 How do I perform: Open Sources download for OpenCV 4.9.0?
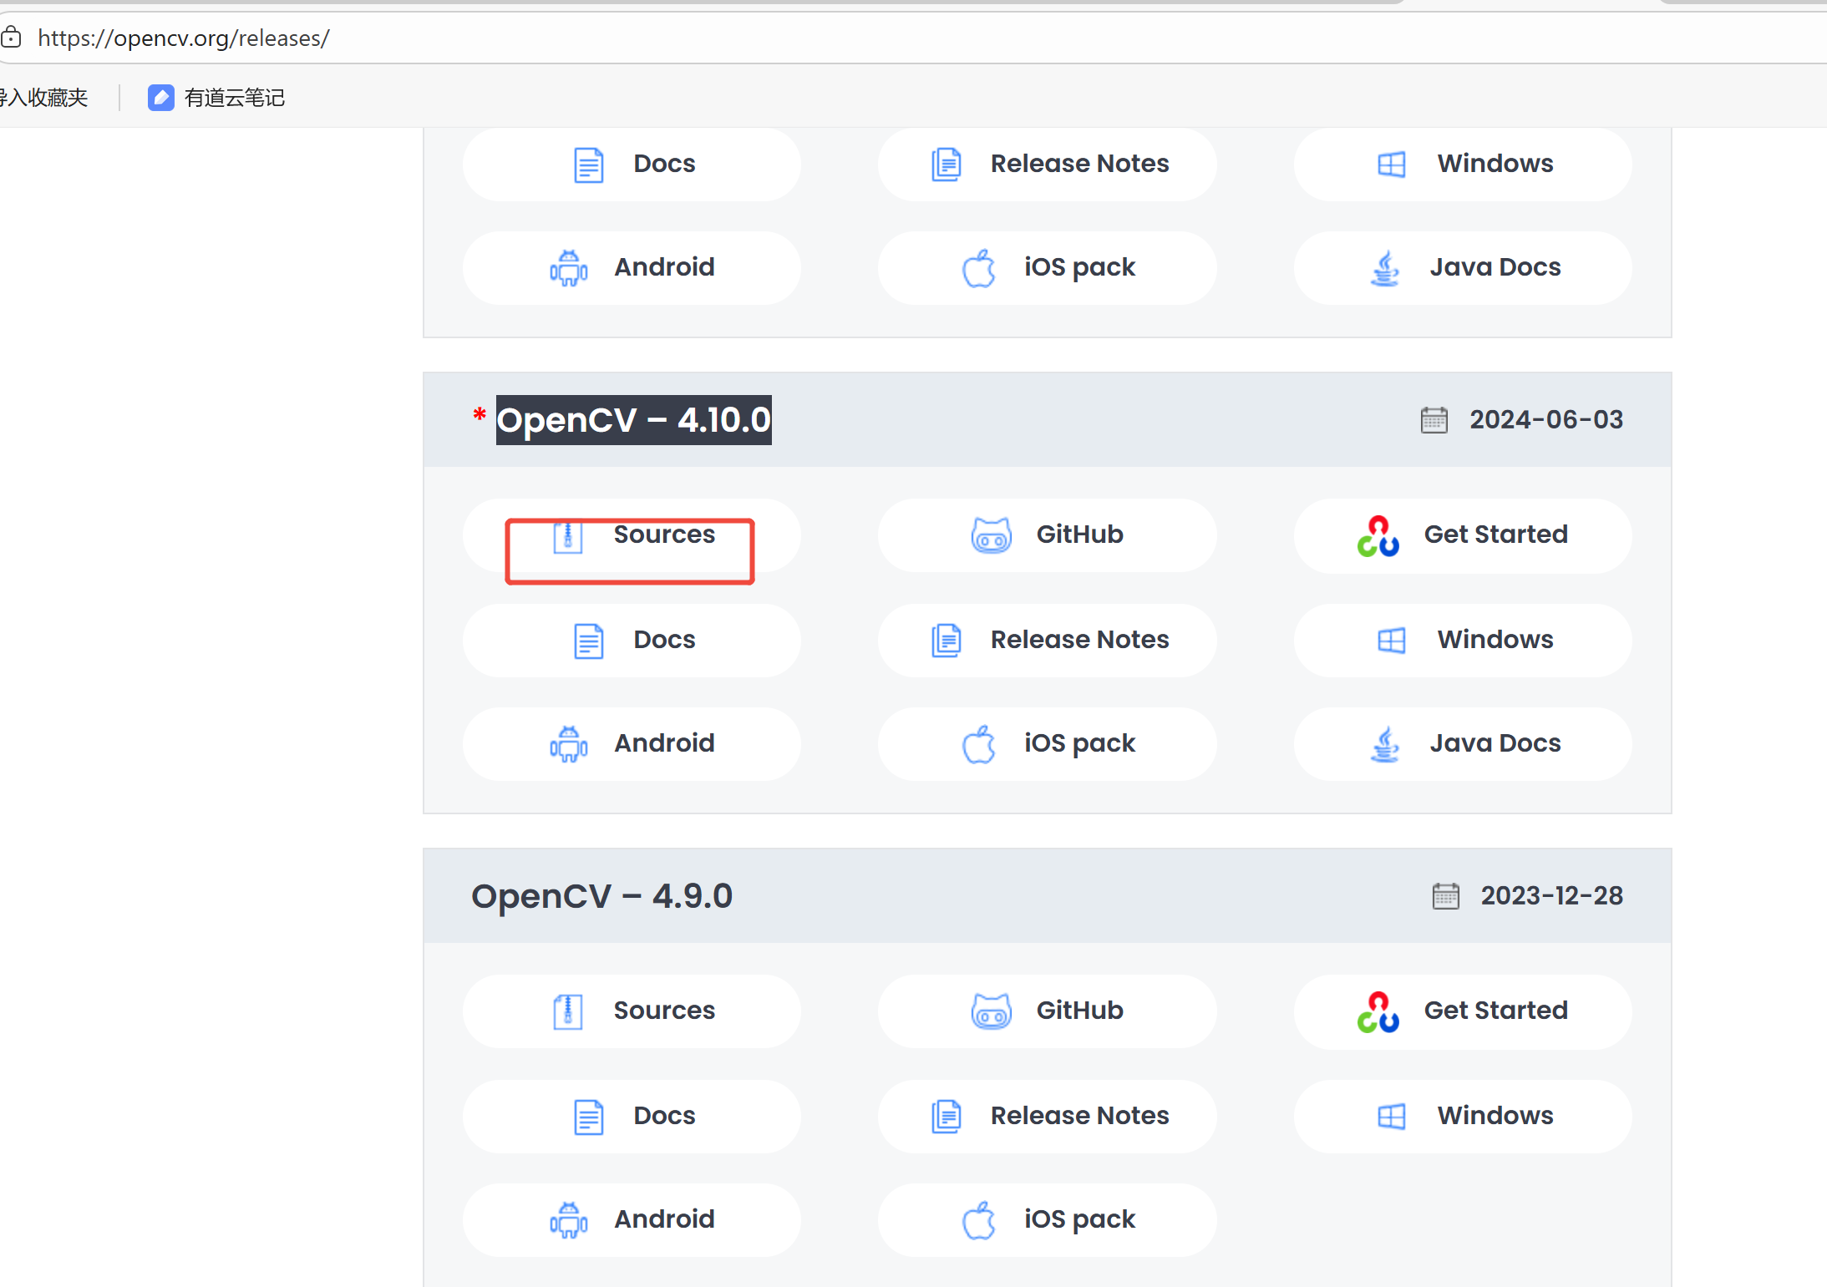[632, 1011]
